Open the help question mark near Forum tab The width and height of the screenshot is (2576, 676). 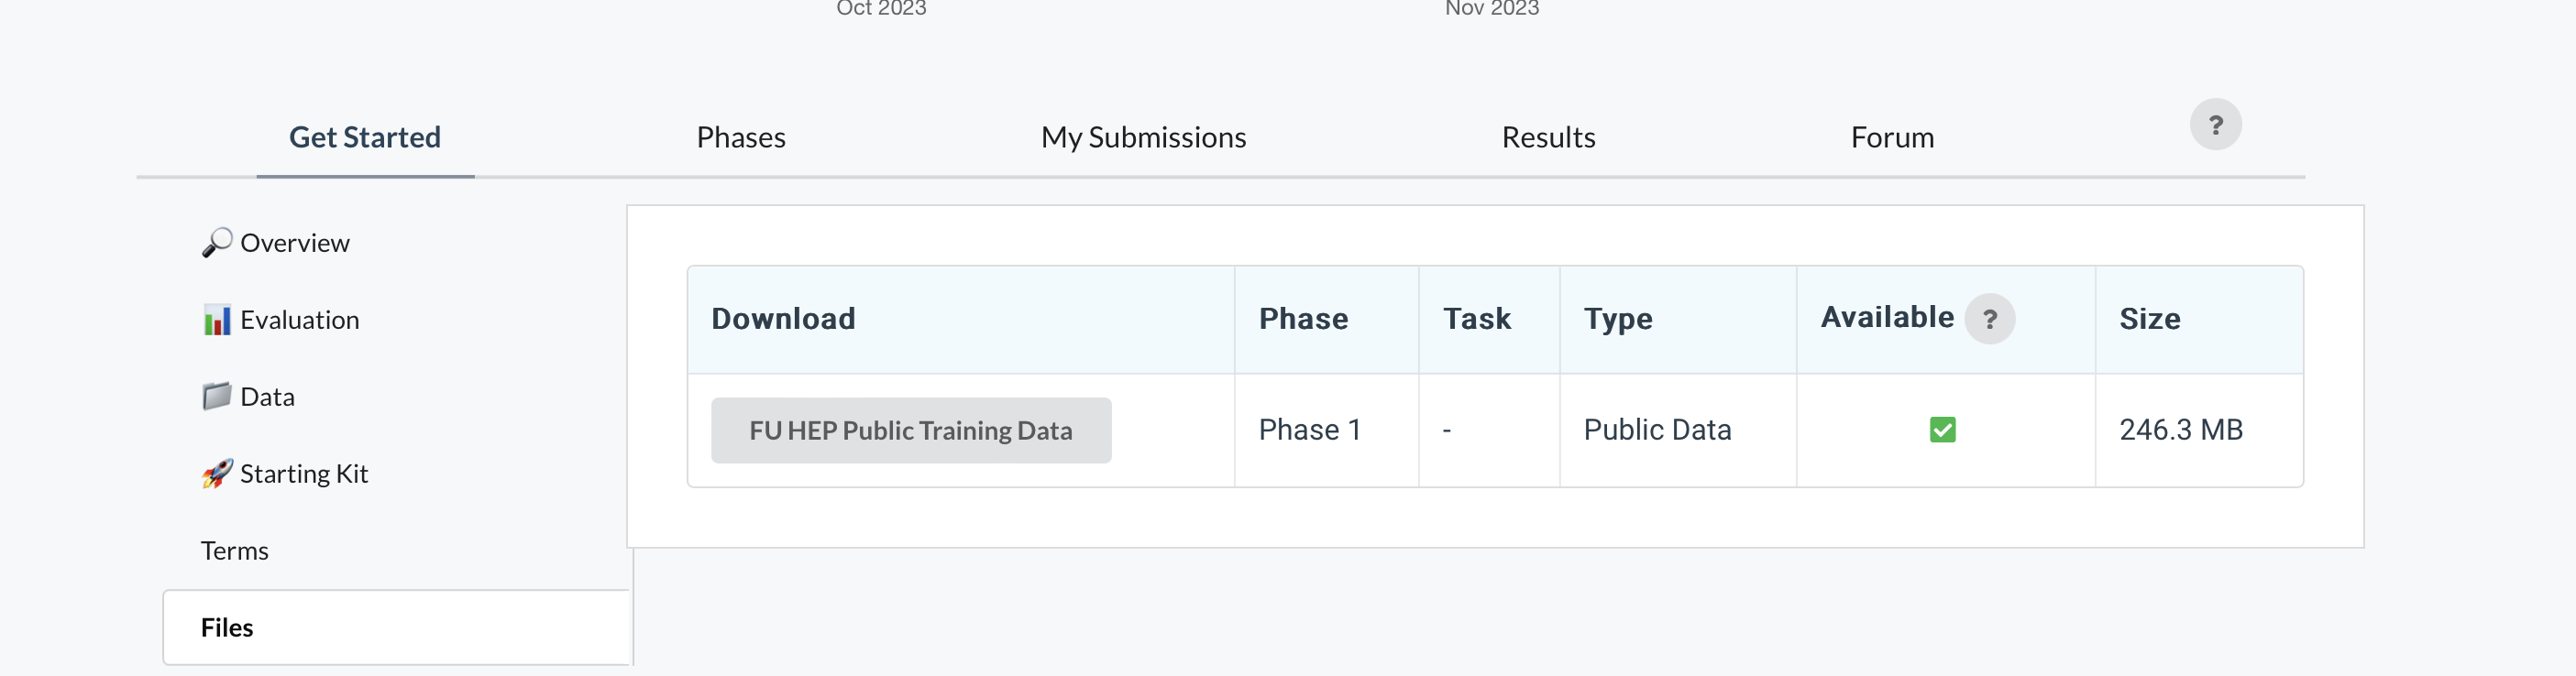(x=2216, y=124)
